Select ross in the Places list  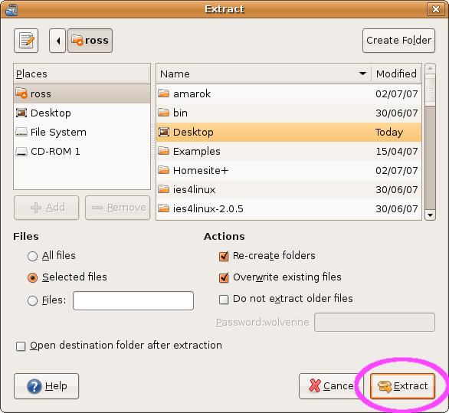click(82, 93)
